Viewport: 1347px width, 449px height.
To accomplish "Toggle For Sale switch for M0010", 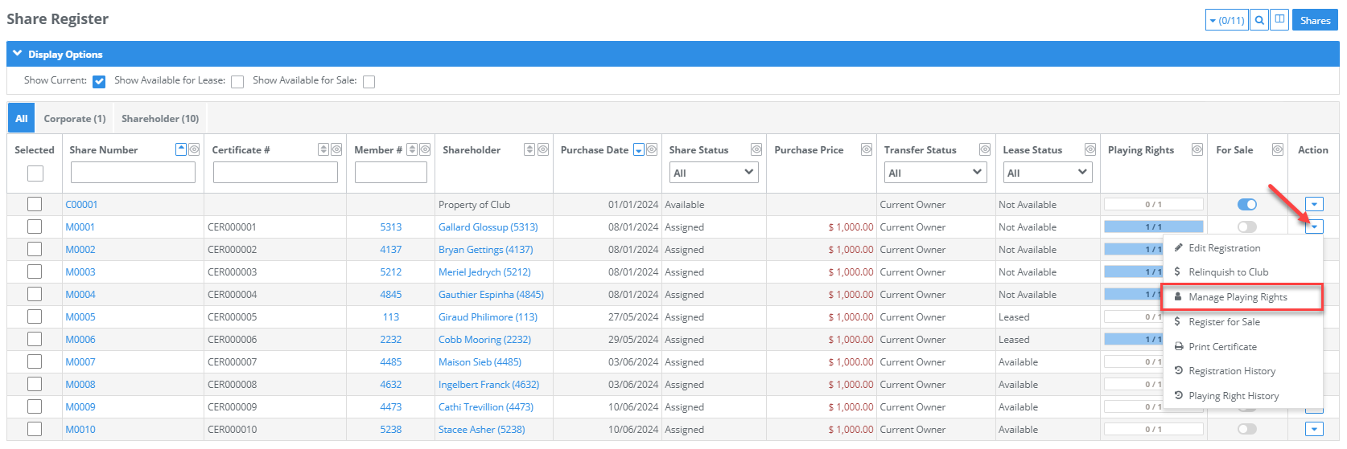I will (x=1247, y=429).
